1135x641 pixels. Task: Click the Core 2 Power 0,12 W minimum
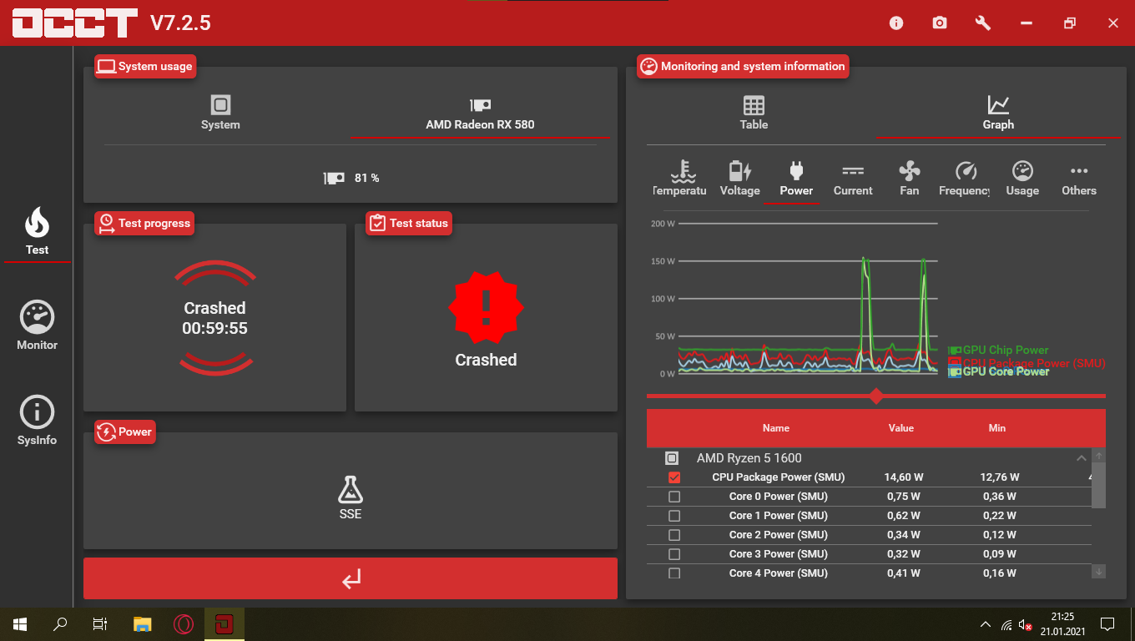(1000, 535)
